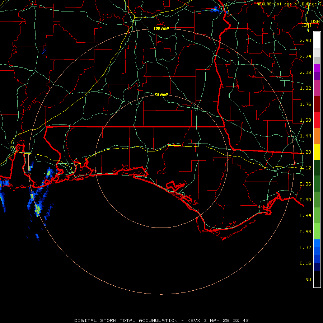Click the 1.60 legend value
Screen dimensions: 323x323
tap(305, 120)
